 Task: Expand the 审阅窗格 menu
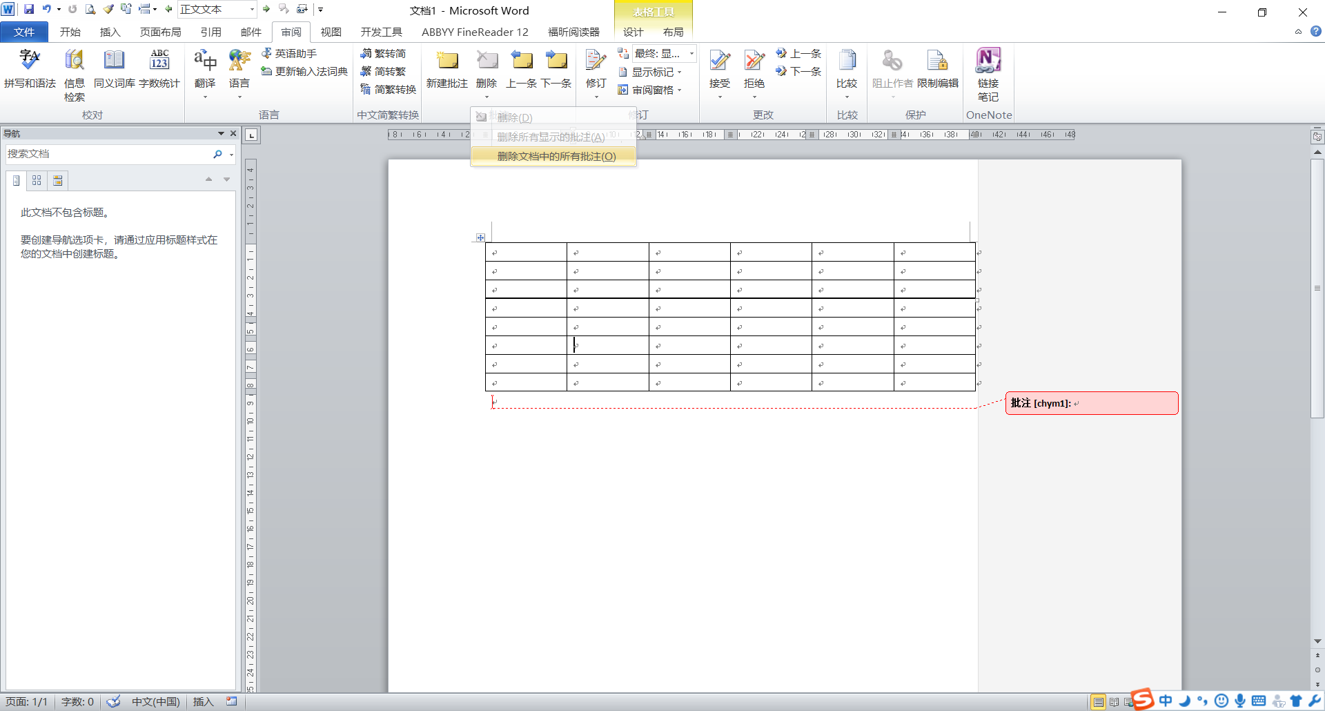pyautogui.click(x=650, y=90)
